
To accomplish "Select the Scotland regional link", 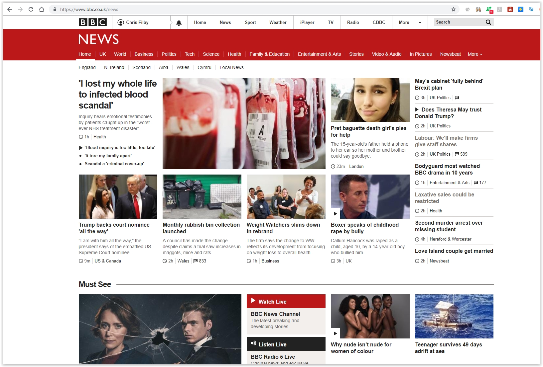I will click(x=142, y=67).
